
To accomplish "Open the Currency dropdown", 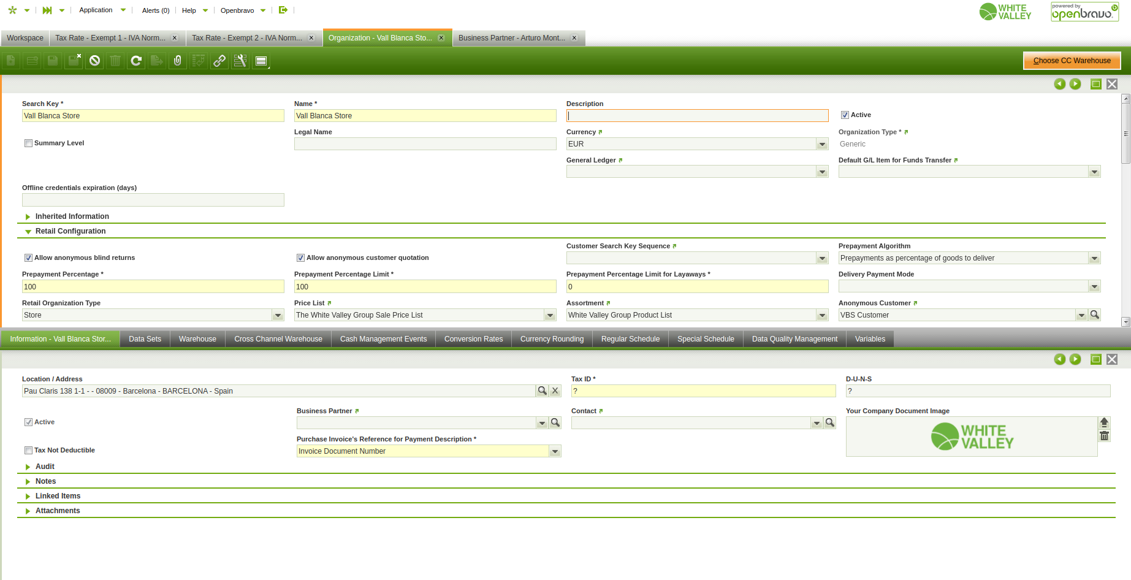I will [x=822, y=144].
